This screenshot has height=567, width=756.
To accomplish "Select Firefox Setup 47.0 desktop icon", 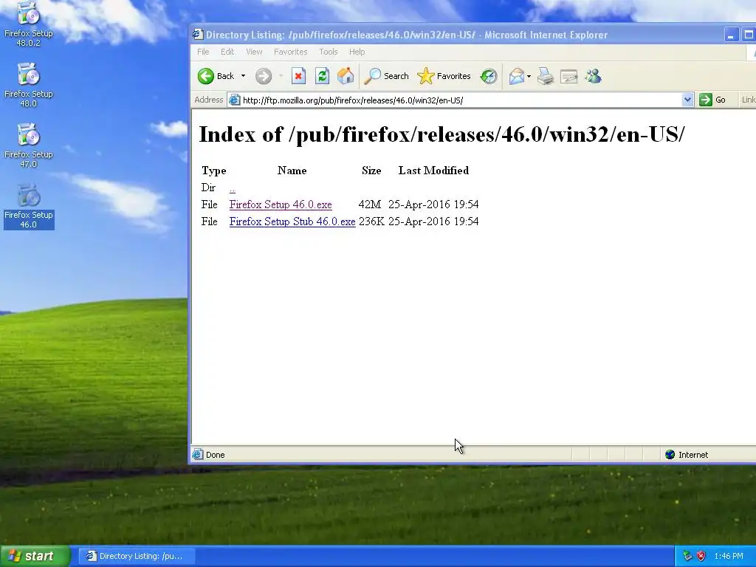I will tap(29, 145).
